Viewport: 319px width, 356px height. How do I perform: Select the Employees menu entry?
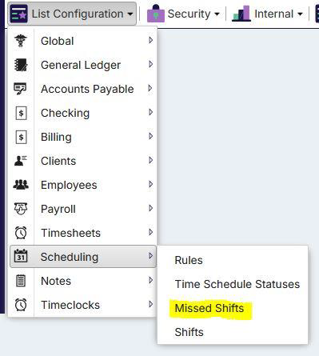pos(82,185)
